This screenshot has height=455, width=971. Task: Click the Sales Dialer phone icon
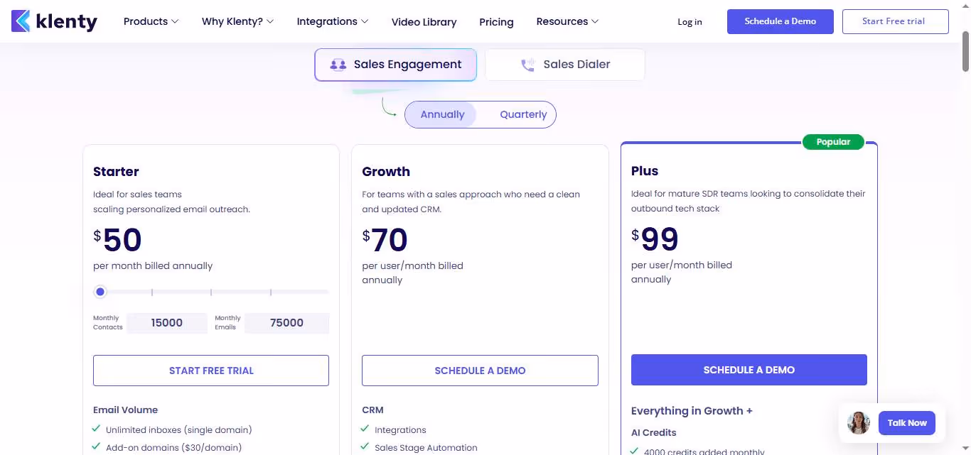(527, 65)
